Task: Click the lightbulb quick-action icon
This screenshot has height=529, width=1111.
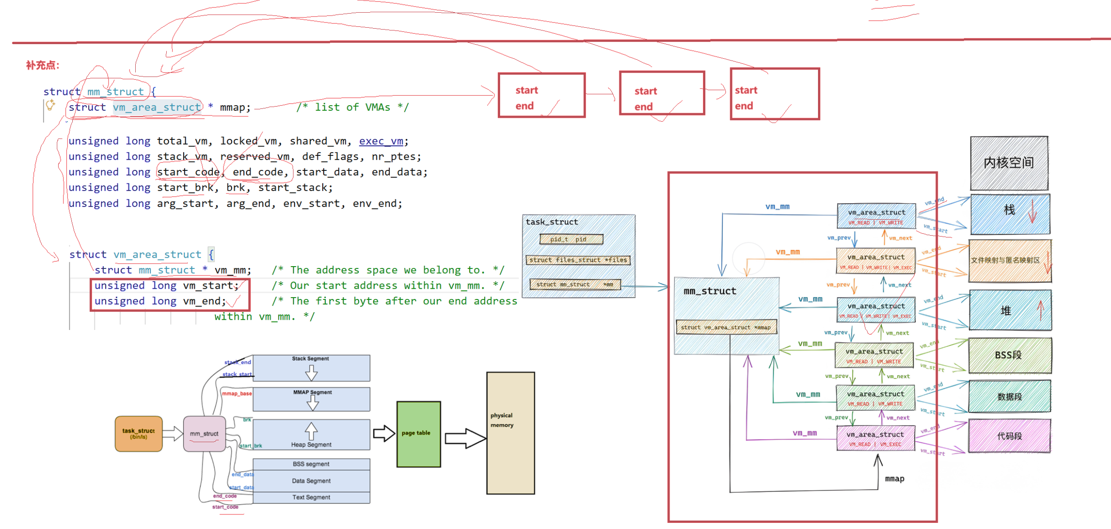Action: (50, 106)
